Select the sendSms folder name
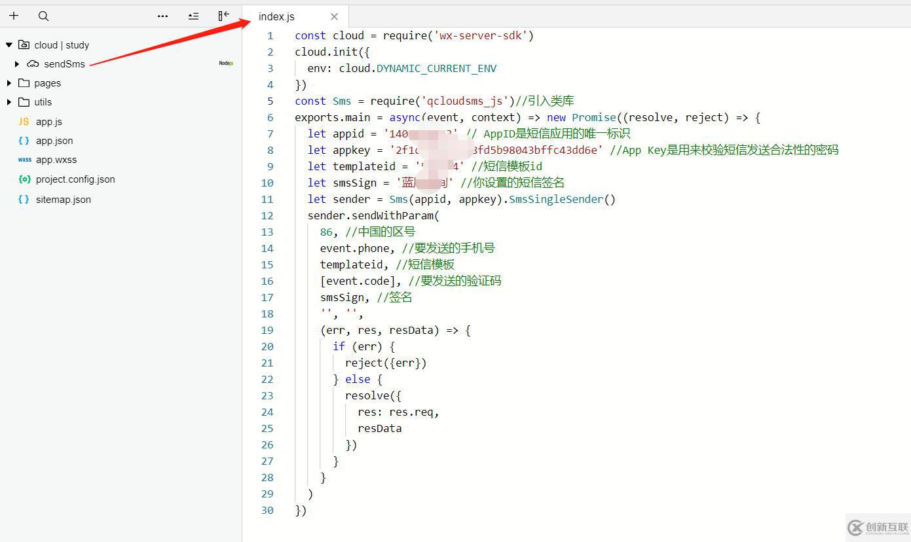The height and width of the screenshot is (542, 911). [65, 64]
